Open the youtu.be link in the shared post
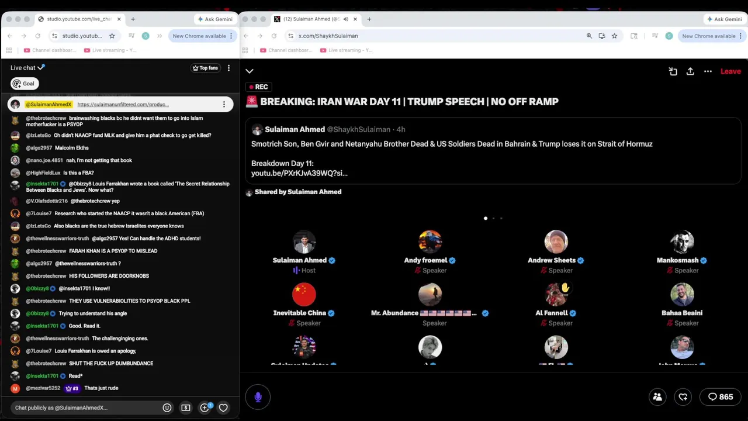 click(299, 173)
